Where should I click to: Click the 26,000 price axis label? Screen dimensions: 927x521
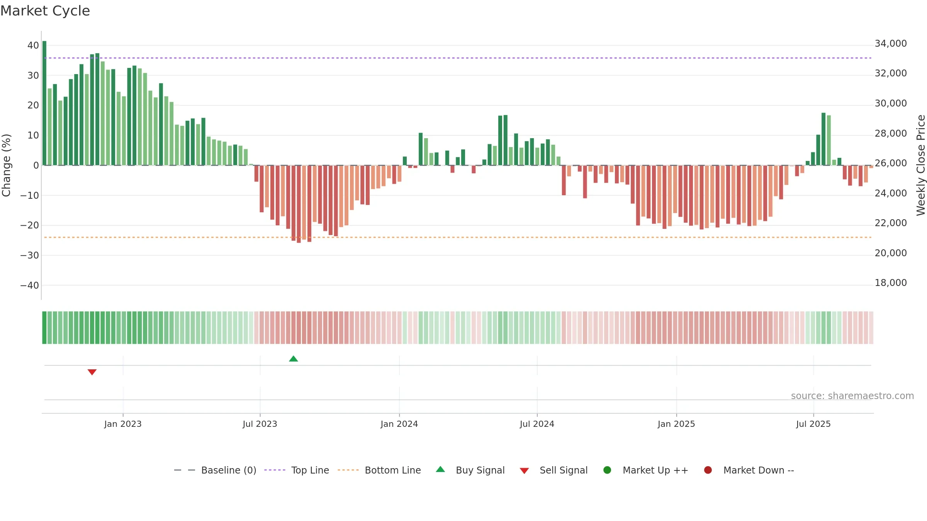coord(891,163)
